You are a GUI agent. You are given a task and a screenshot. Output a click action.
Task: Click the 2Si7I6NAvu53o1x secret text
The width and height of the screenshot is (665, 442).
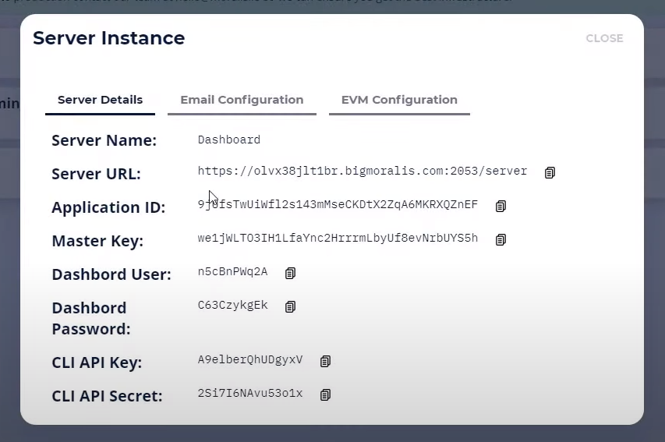click(x=249, y=393)
